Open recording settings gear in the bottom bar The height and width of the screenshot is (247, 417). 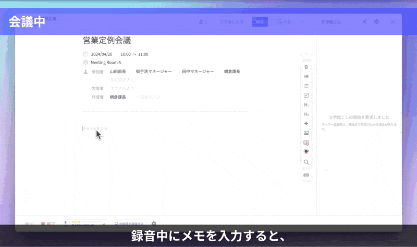click(x=153, y=224)
